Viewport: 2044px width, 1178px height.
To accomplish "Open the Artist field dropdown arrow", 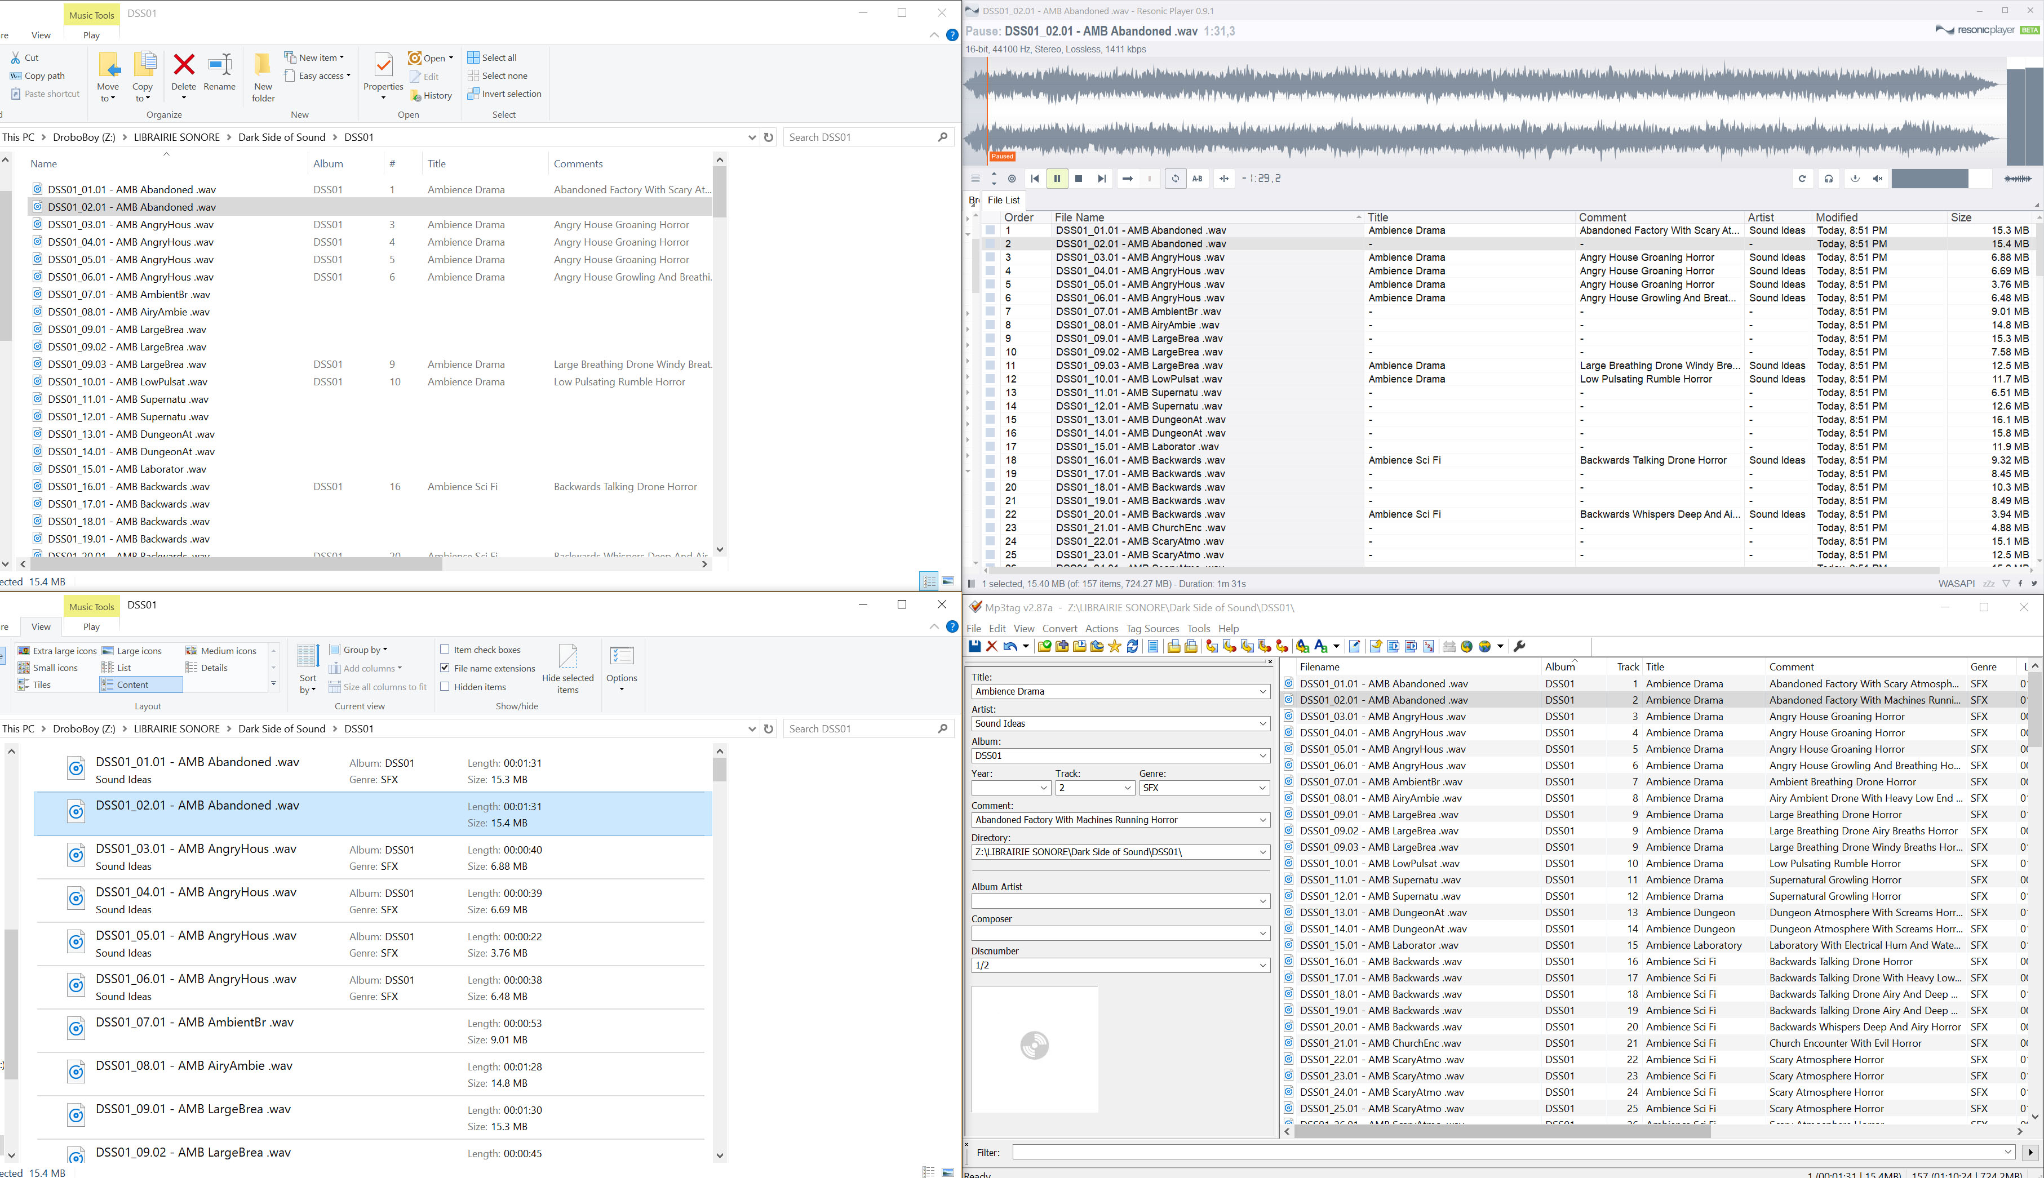I will (1262, 723).
